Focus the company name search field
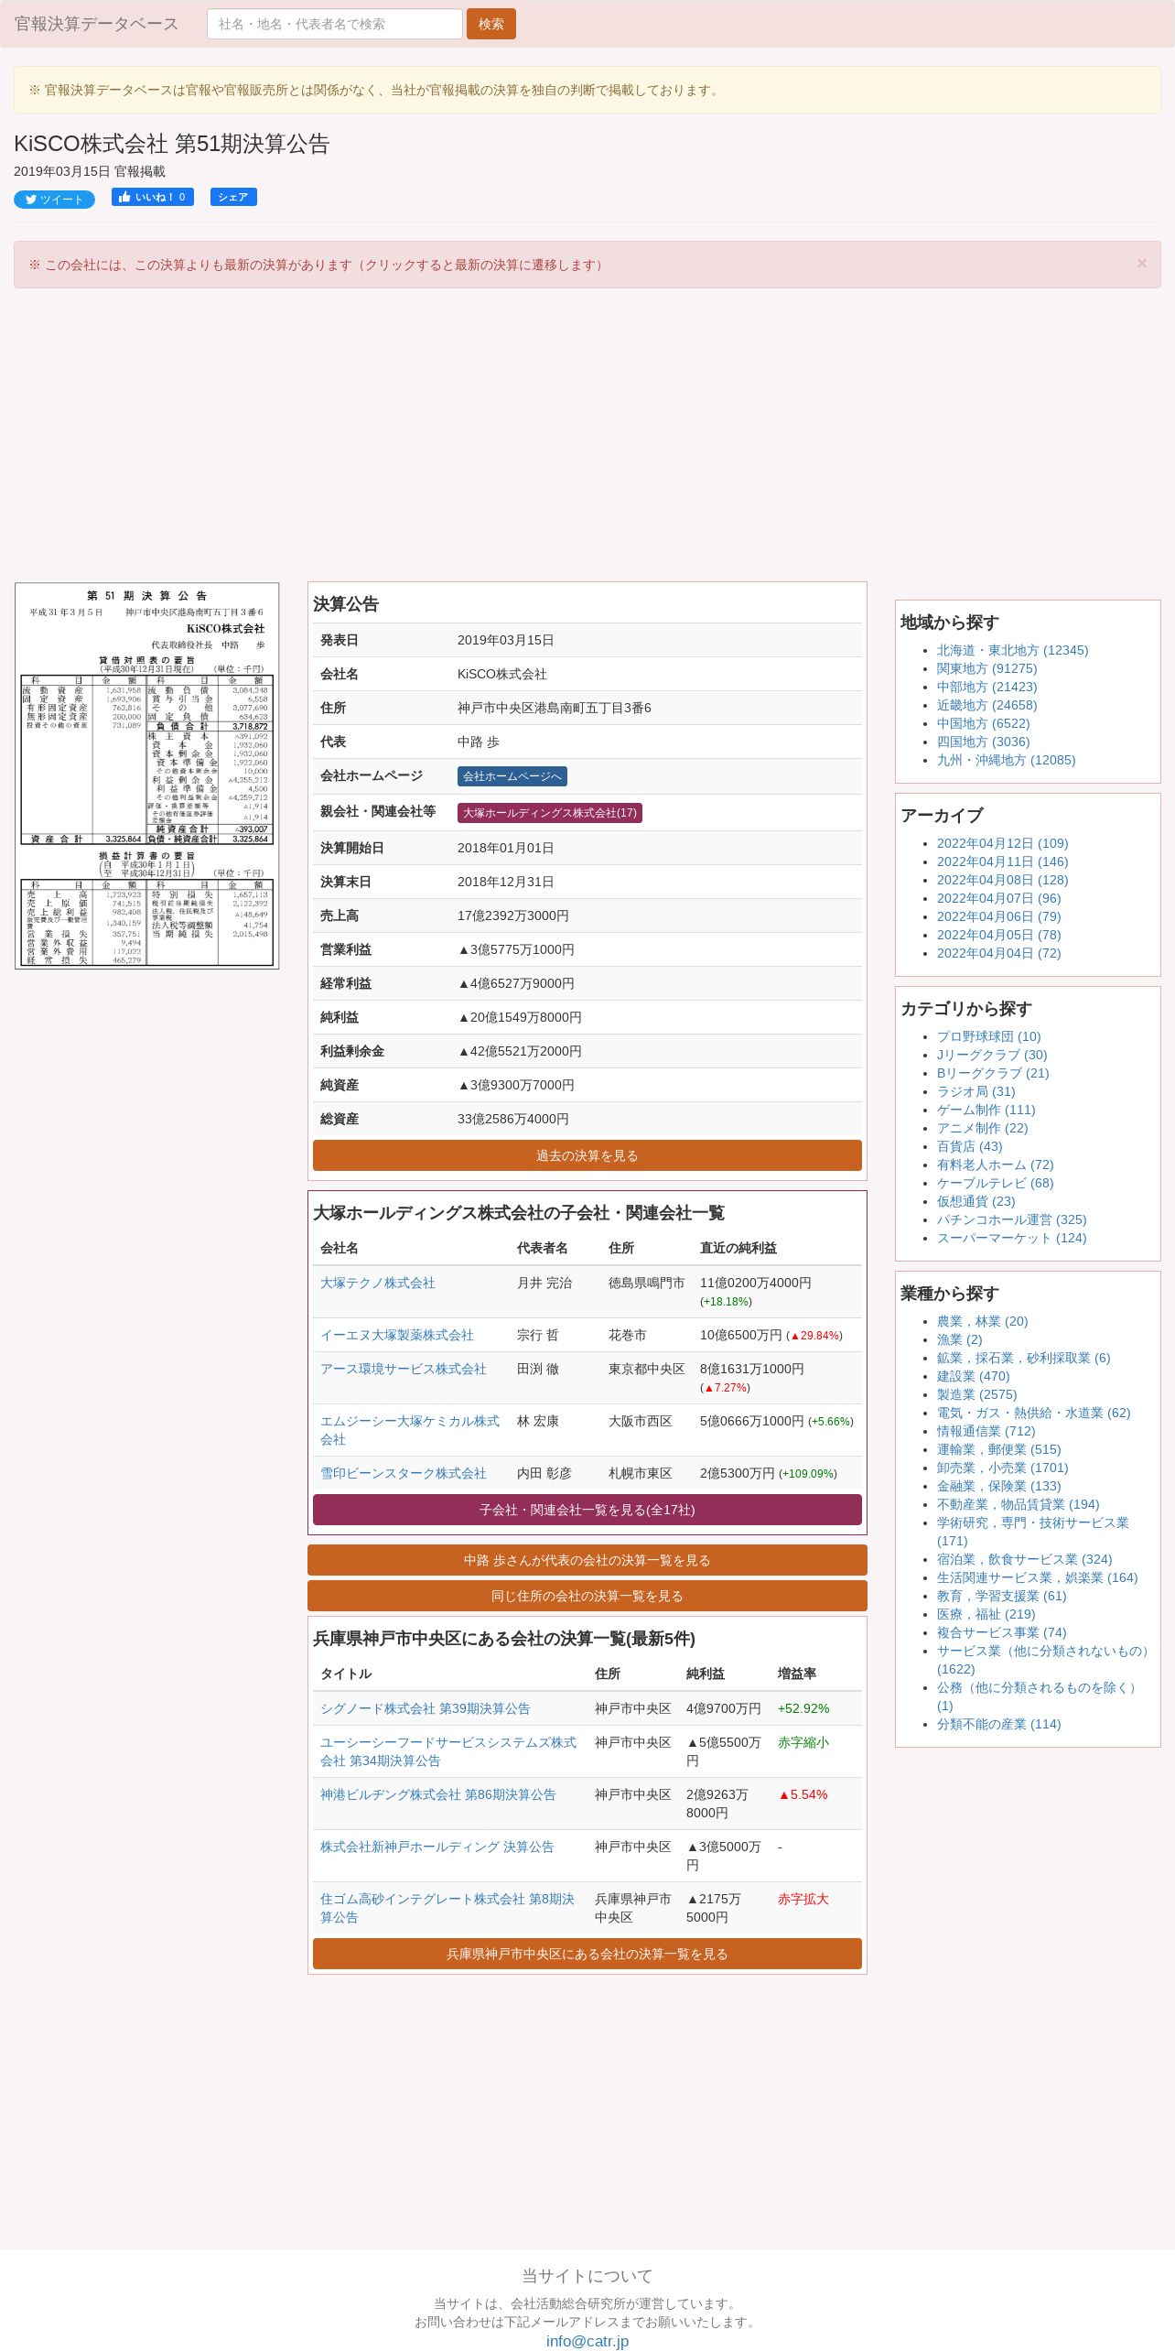Viewport: 1175px width, 2351px height. [335, 24]
